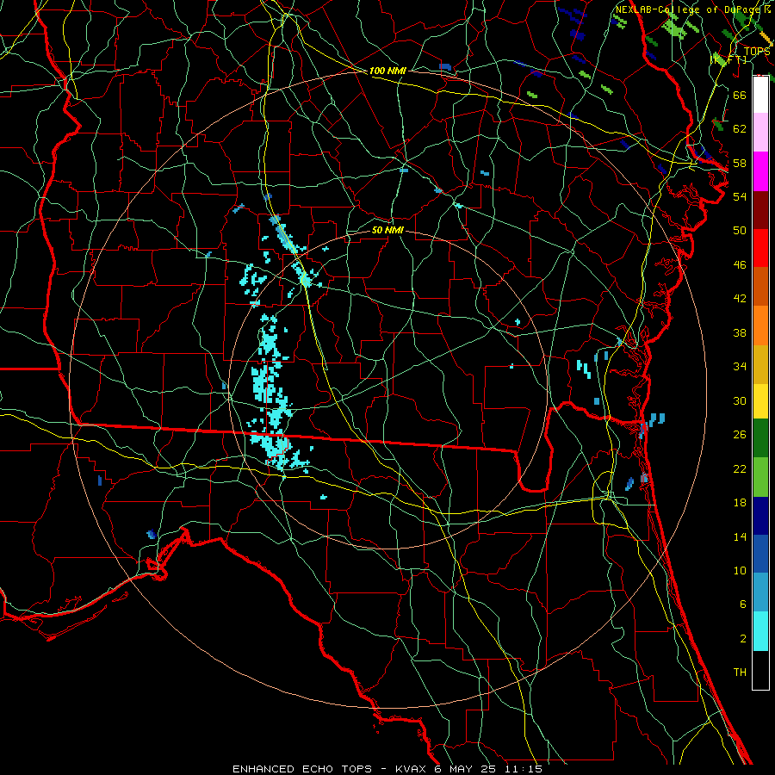Click the bright orange legend swatch

(760, 325)
